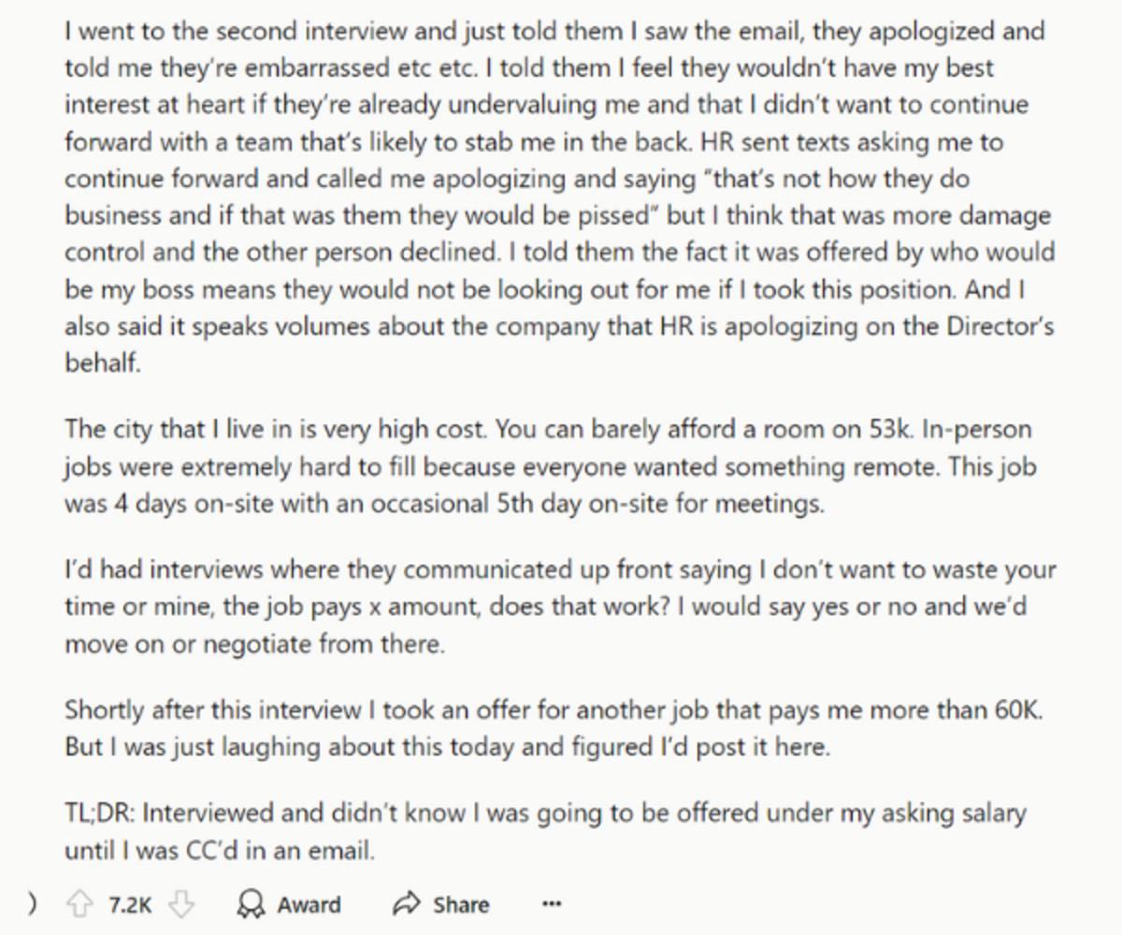Click the paragraph starting "The city that I live in"

[x=552, y=466]
